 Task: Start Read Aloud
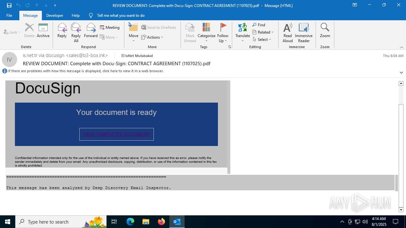(x=288, y=32)
